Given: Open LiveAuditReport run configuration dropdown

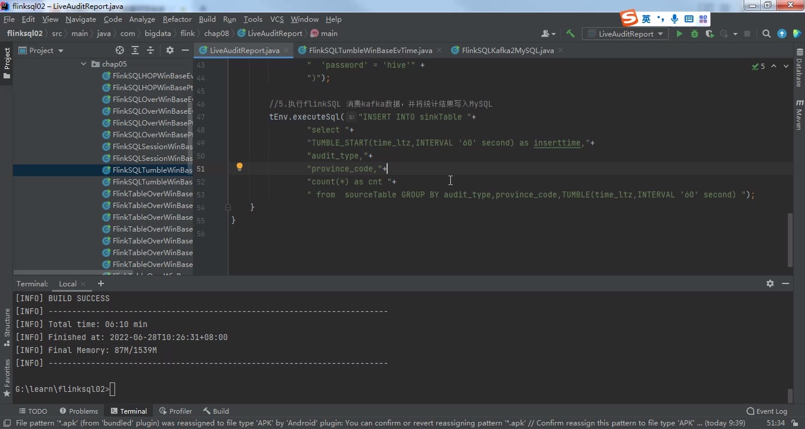Looking at the screenshot, I should pos(626,34).
